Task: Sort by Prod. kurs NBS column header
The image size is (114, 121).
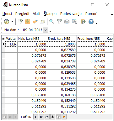Action: (x=91, y=39)
